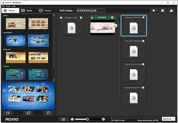The image size is (178, 123).
Task: Click the theme list scroll up arrow
Action: [x=54, y=15]
